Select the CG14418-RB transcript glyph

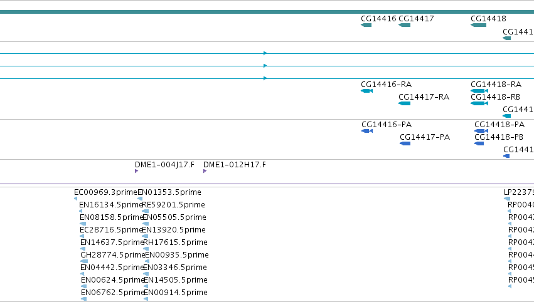(479, 103)
